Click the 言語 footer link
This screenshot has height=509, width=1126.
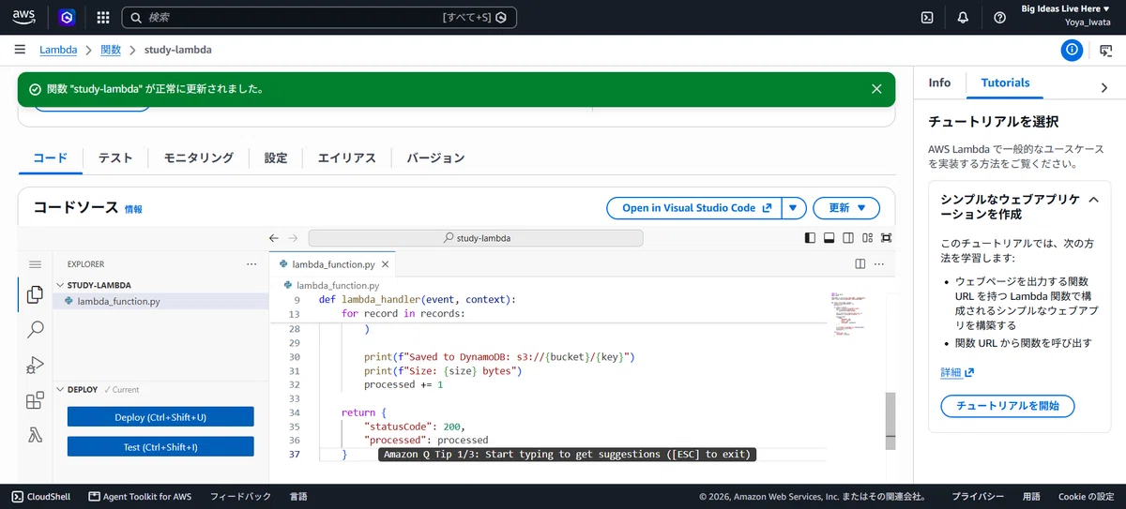(298, 497)
